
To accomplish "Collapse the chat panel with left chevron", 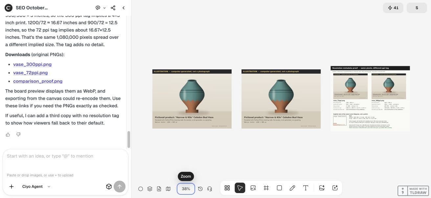I will click(x=124, y=8).
